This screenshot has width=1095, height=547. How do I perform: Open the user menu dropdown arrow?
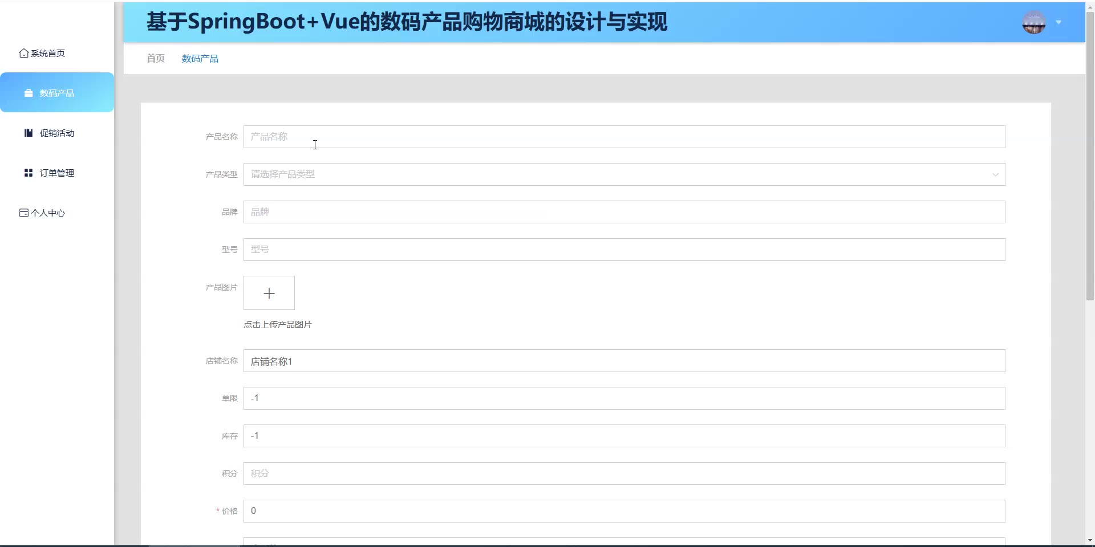point(1058,22)
